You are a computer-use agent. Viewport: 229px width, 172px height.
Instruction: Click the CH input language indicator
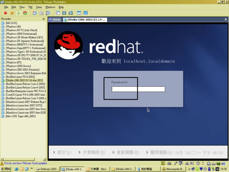click(x=163, y=163)
